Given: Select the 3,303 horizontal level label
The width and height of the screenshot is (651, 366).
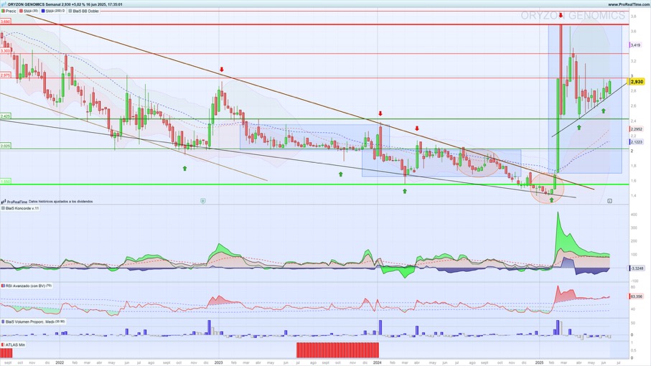Looking at the screenshot, I should point(6,51).
